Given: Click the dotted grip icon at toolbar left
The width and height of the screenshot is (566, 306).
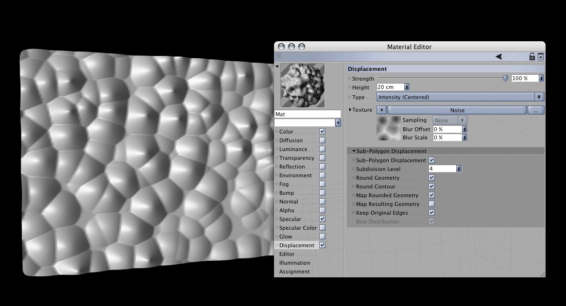Looking at the screenshot, I should click(279, 56).
